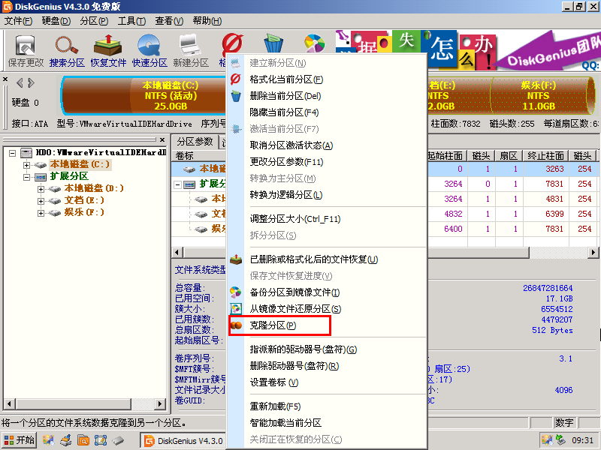Open the 开始 Start button
This screenshot has width=601, height=450.
[20, 440]
